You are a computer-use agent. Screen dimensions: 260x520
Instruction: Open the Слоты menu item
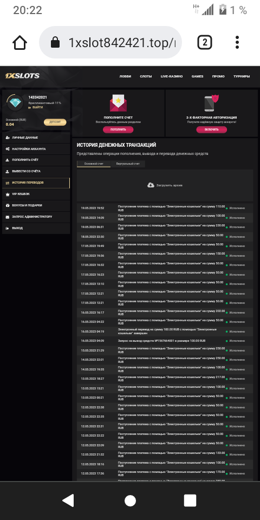[x=146, y=76]
